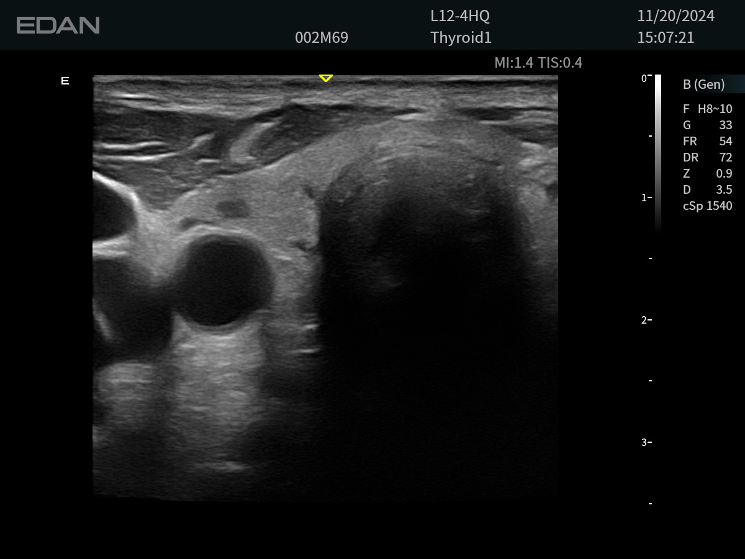Viewport: 745px width, 559px height.
Task: Select the frequency H8~10 parameter
Action: (x=707, y=109)
